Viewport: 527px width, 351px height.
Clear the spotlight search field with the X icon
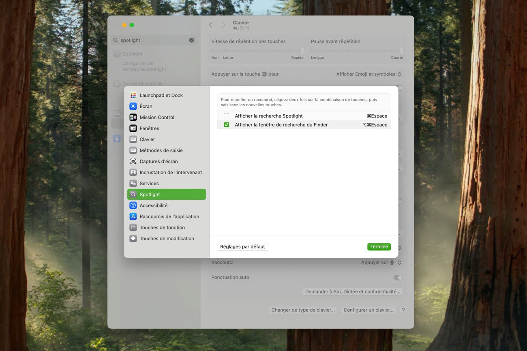pyautogui.click(x=191, y=40)
